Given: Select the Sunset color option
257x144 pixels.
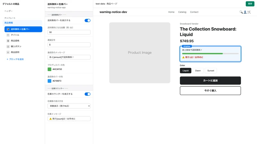Looking at the screenshot, I should [x=211, y=71].
